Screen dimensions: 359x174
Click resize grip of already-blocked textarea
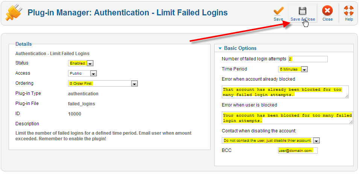click(347, 96)
